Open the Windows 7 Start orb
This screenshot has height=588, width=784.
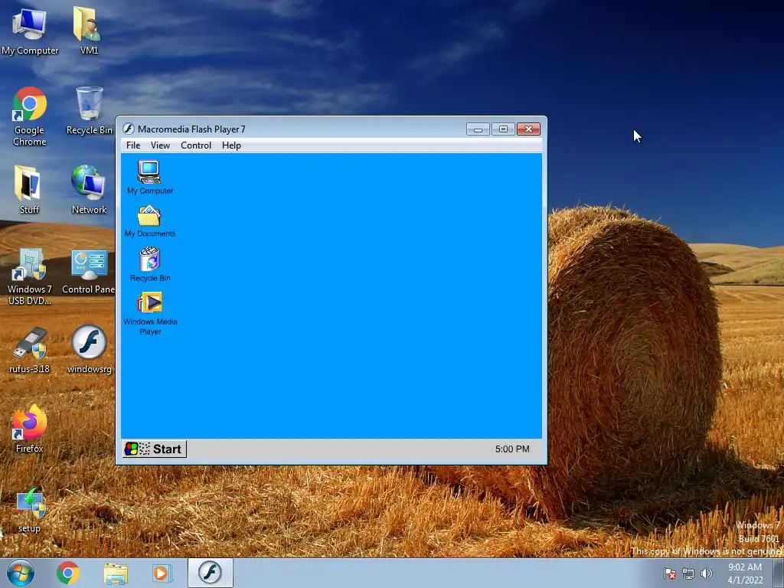(20, 573)
